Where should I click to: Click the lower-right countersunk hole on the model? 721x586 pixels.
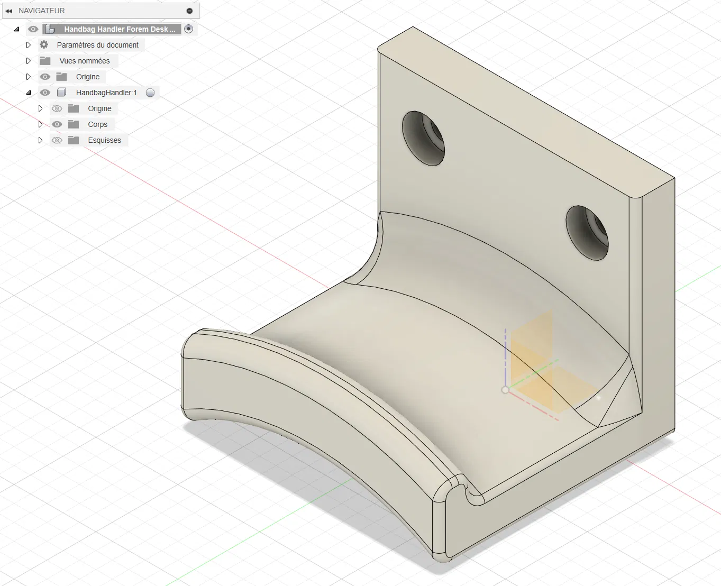tap(587, 233)
